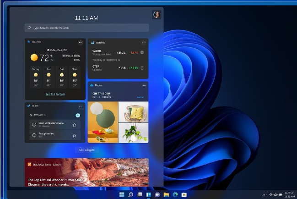Screen dimensions: 297x199
Task: Complete the first To Do task circle
Action: tap(34, 125)
